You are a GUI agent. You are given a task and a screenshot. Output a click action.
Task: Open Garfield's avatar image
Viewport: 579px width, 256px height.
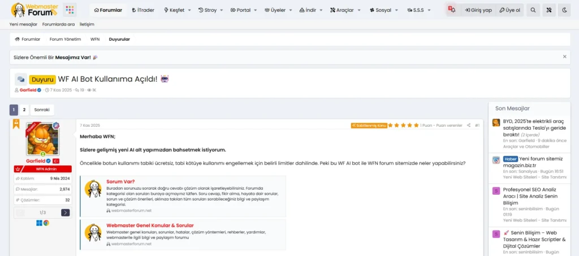pyautogui.click(x=42, y=139)
